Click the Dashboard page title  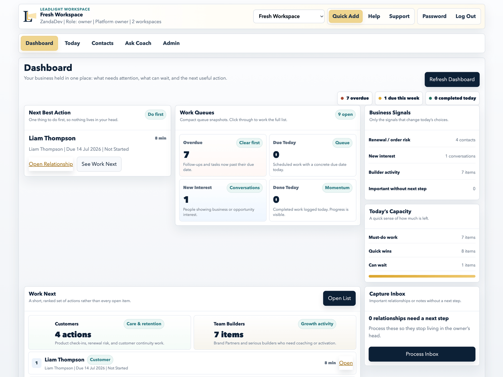click(x=48, y=68)
